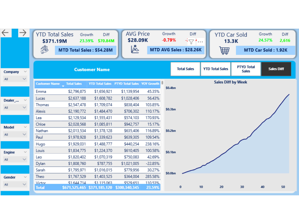The image size is (299, 224).
Task: Click the Sales Diff by Week title
Action: [230, 82]
